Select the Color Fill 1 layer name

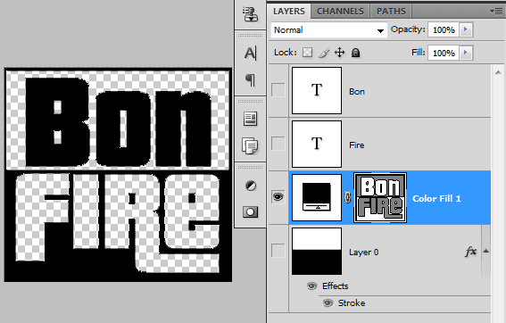coord(436,198)
